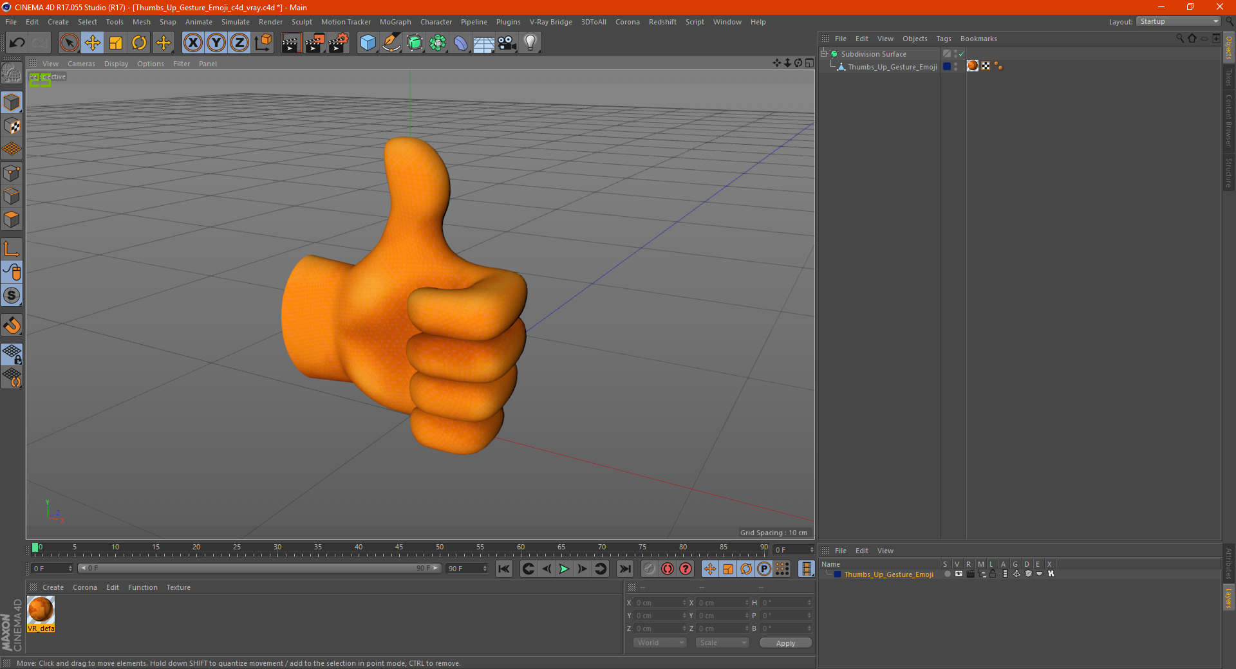Select the Move tool in top toolbar

pos(93,43)
